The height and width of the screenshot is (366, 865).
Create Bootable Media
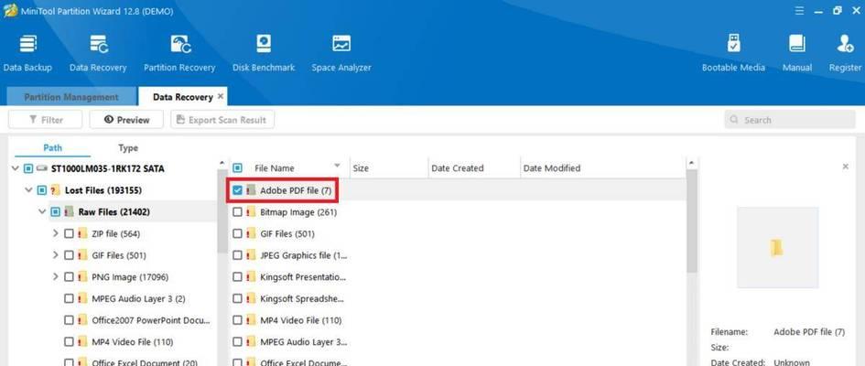[x=733, y=53]
